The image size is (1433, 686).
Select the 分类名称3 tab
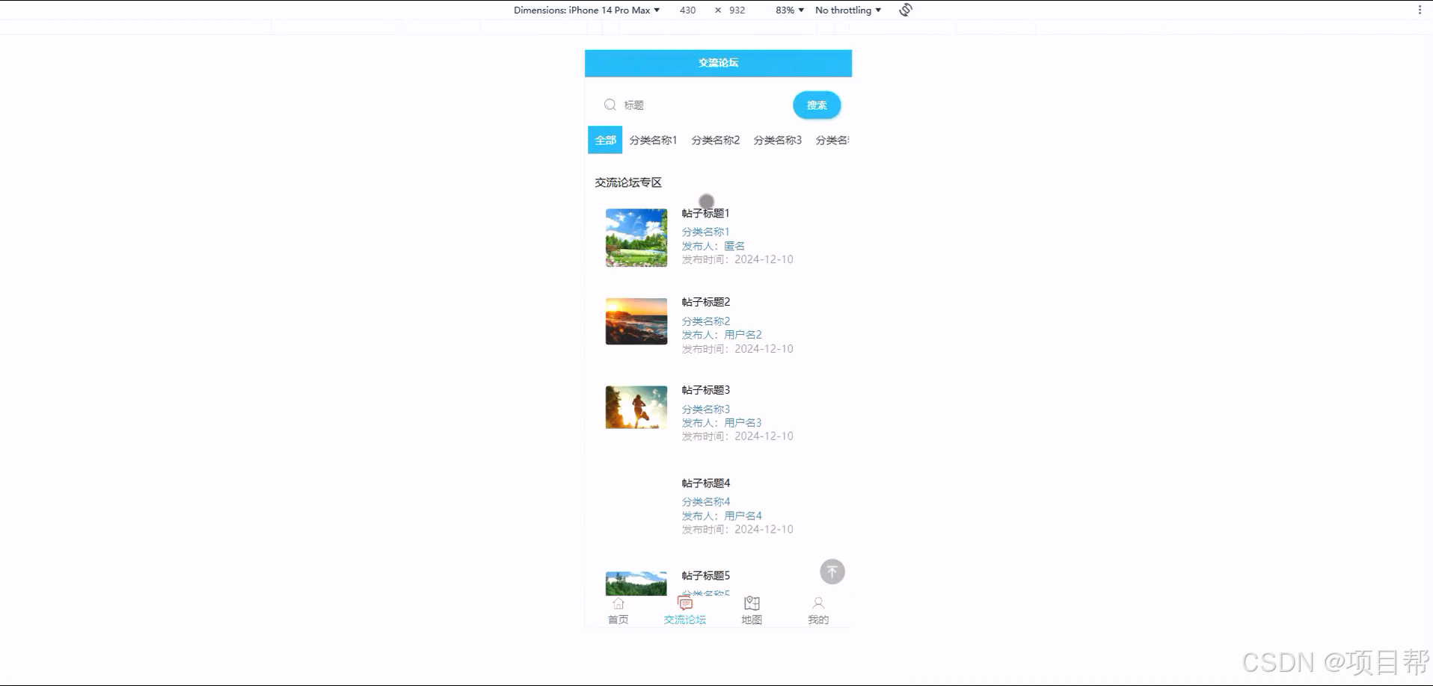click(x=776, y=140)
